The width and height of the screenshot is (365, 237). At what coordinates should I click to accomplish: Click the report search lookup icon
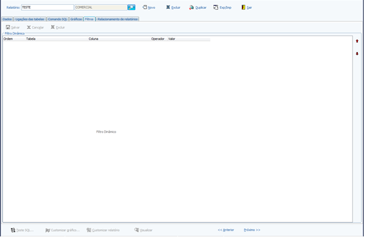[x=132, y=8]
